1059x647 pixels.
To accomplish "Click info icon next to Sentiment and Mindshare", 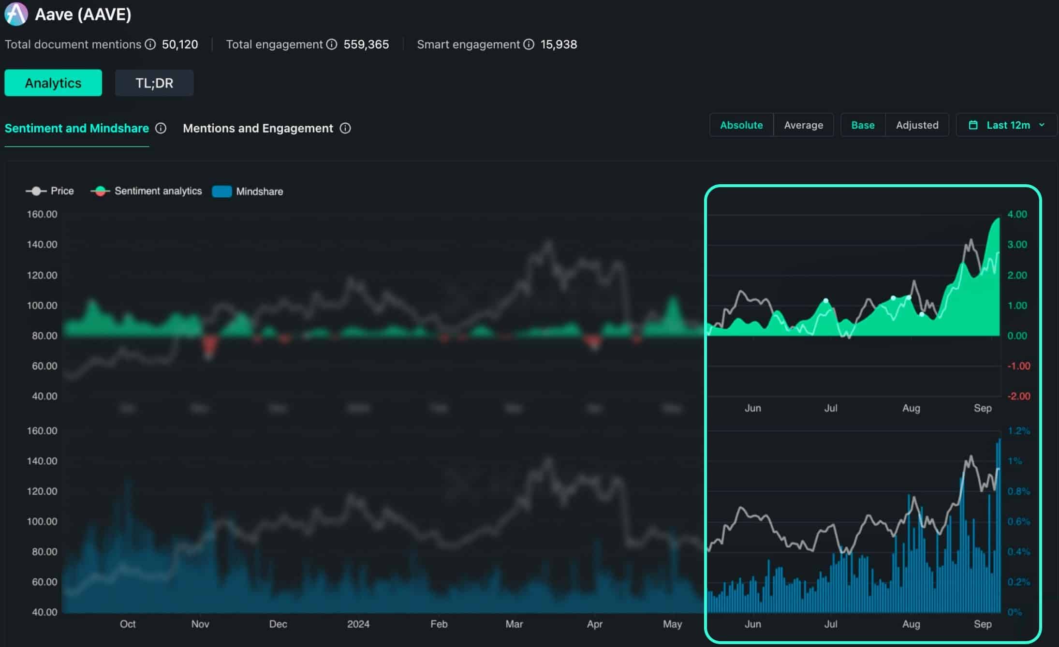I will (x=161, y=128).
